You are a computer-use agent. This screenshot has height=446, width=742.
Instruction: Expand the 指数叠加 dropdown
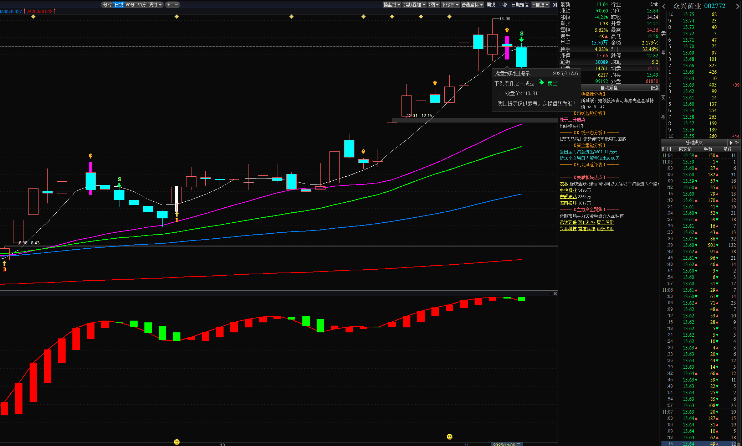click(x=414, y=5)
